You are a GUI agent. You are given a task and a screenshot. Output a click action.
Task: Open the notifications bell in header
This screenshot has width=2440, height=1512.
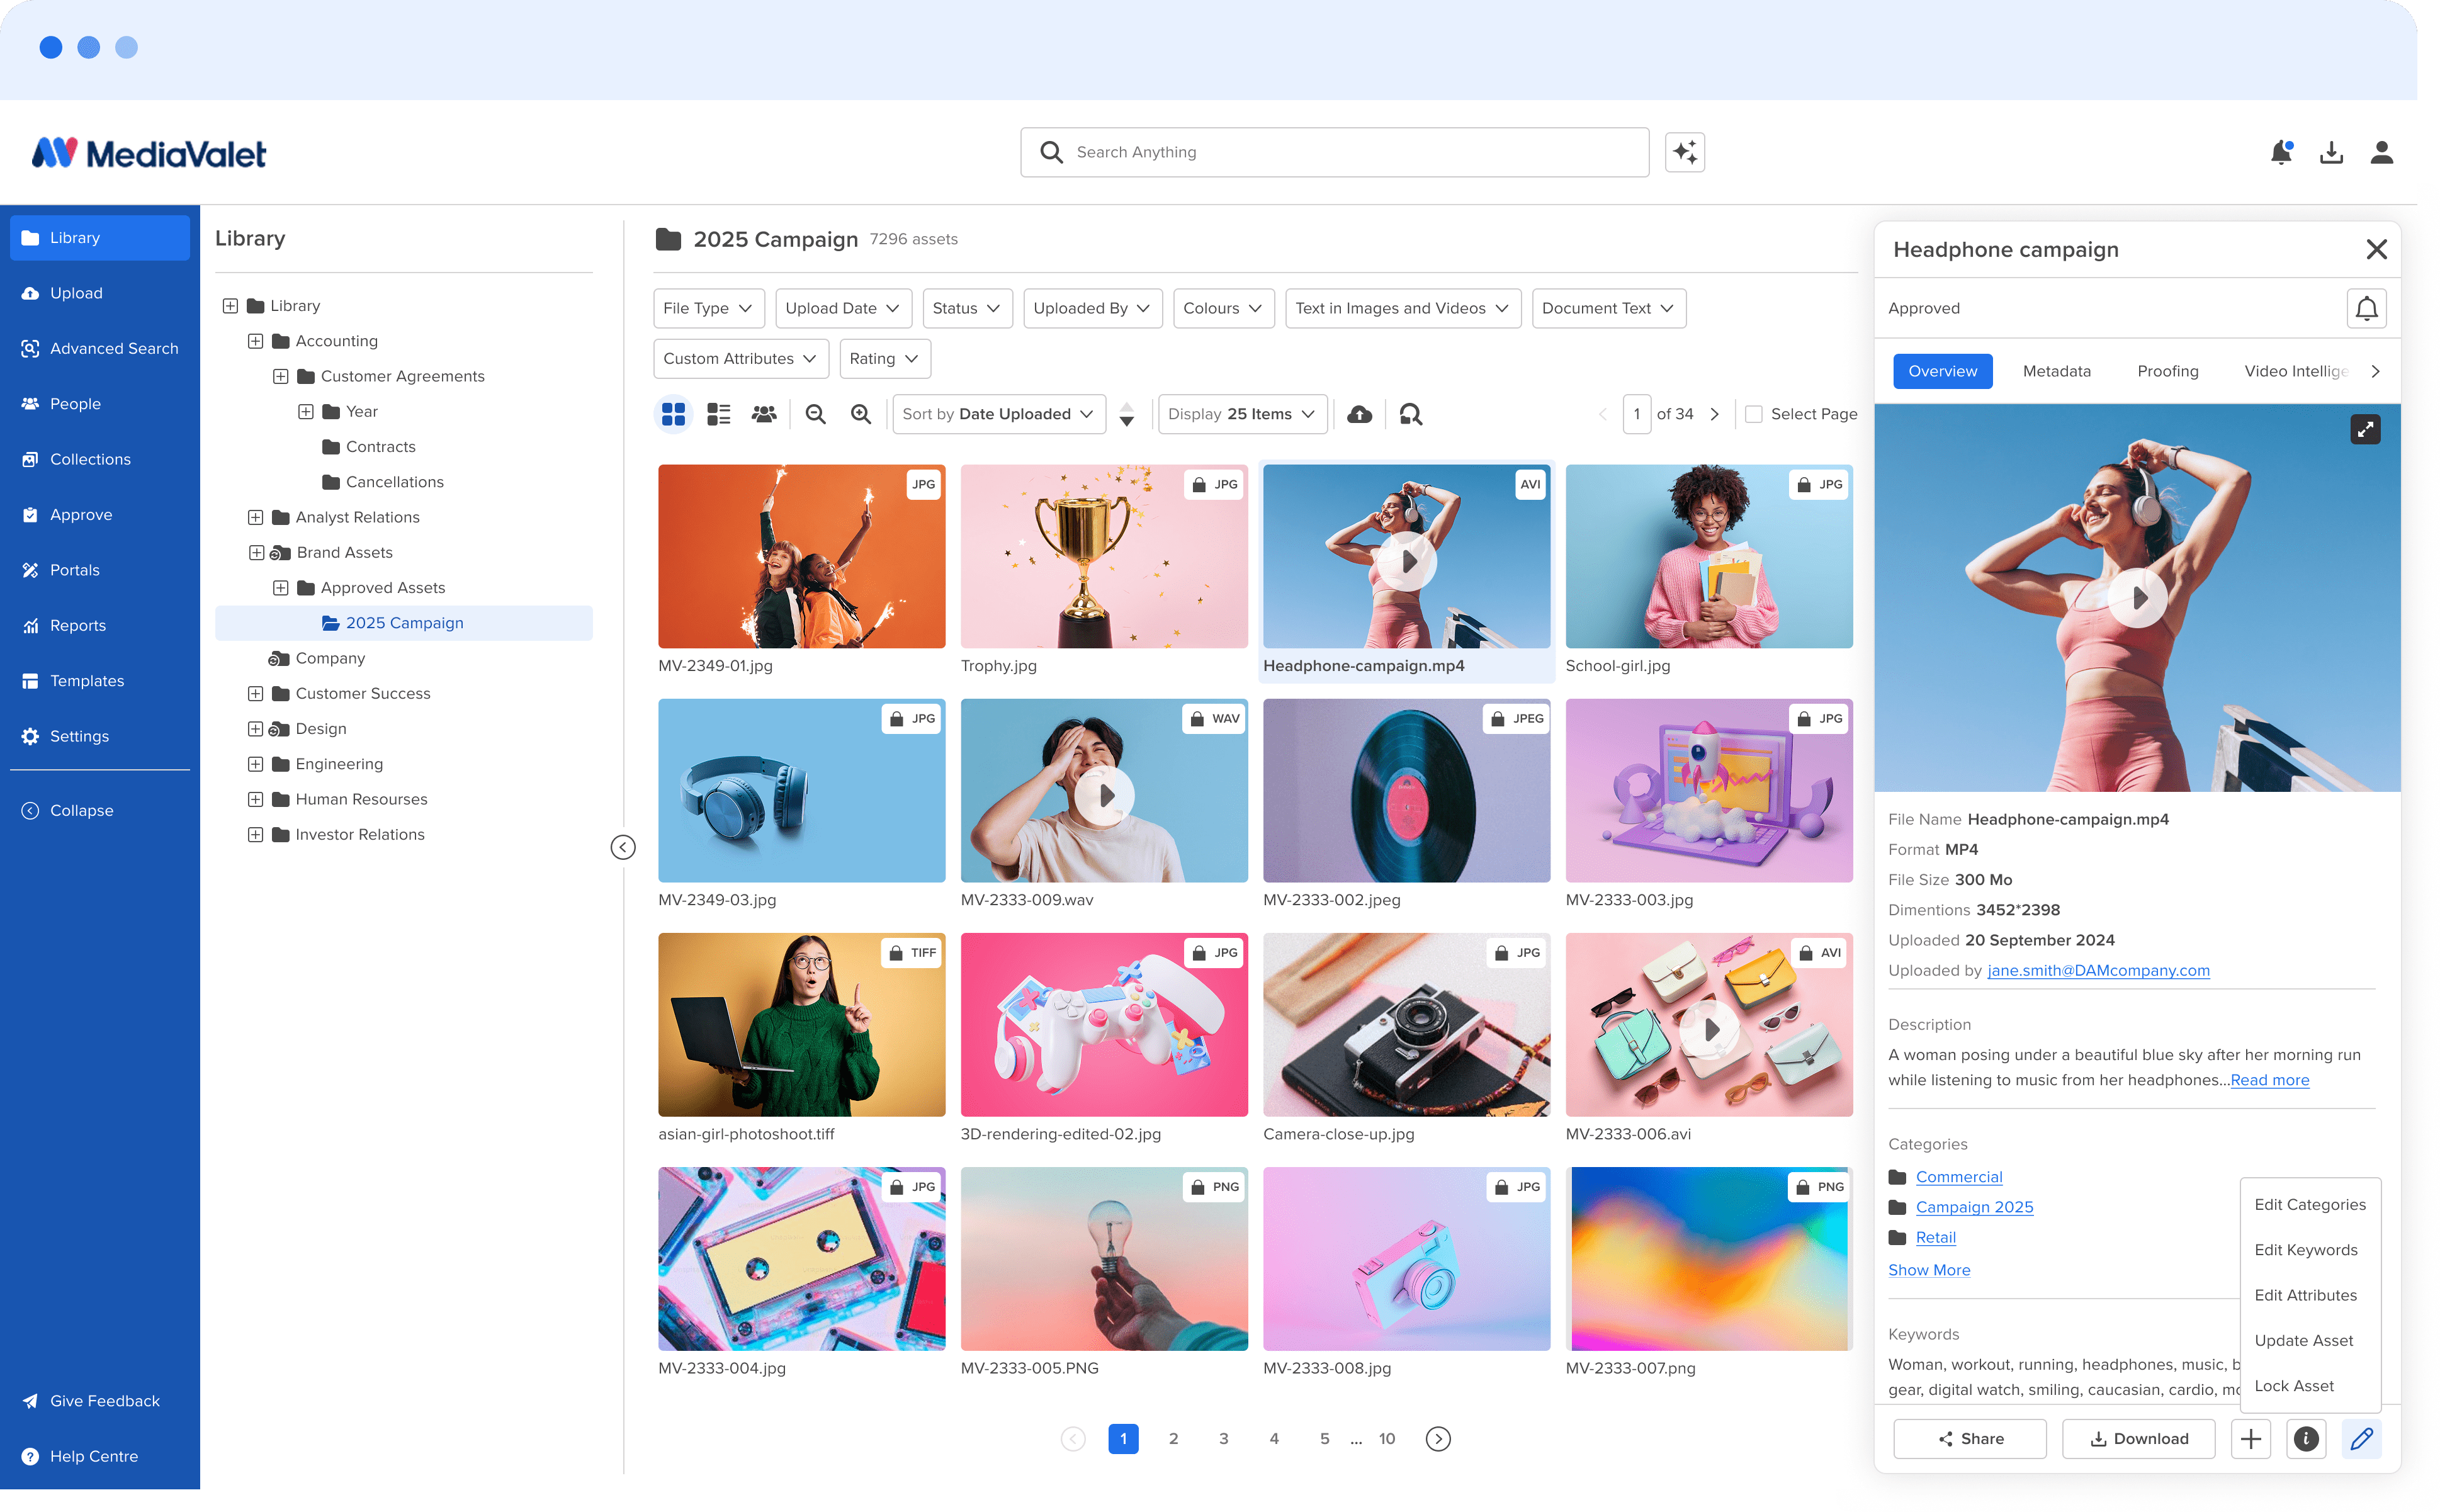pos(2280,152)
